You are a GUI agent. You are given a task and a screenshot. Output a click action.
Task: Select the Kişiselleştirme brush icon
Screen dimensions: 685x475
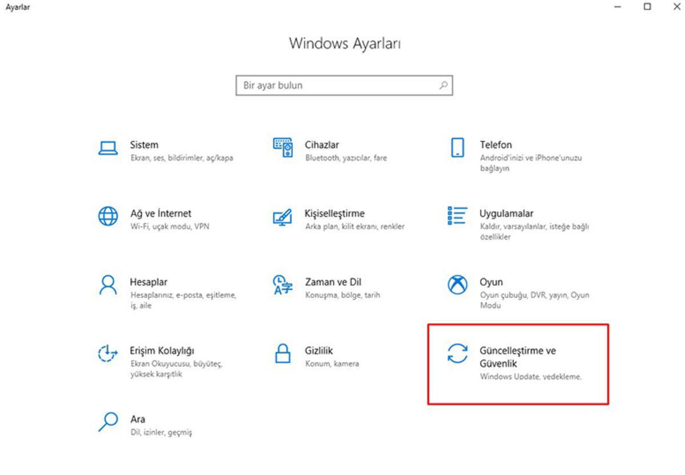[x=282, y=218]
